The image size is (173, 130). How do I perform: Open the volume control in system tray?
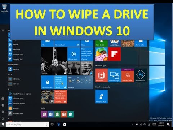(x=145, y=125)
